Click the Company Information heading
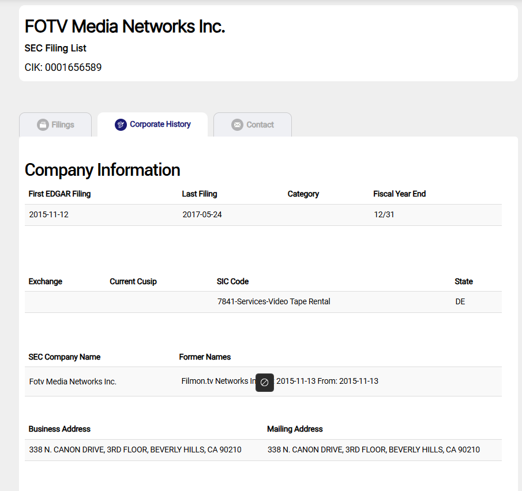This screenshot has width=522, height=491. (102, 170)
